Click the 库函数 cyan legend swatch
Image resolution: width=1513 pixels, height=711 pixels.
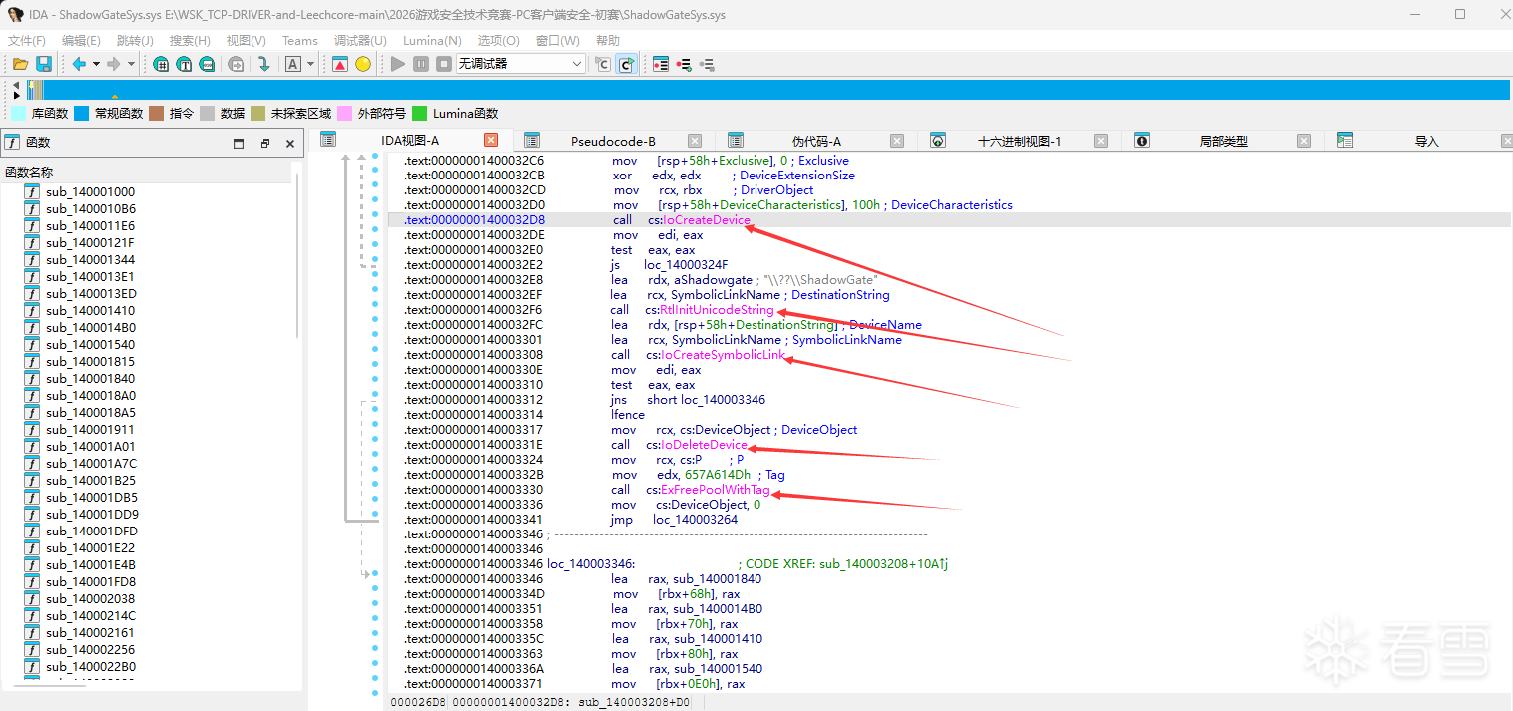point(18,113)
